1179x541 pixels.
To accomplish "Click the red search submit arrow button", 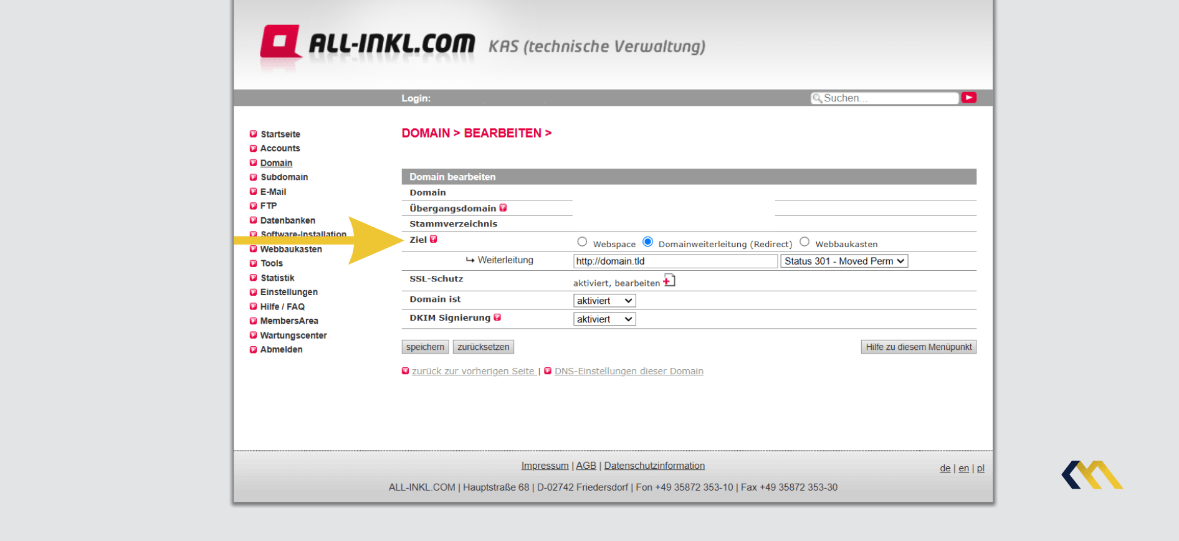I will point(968,98).
